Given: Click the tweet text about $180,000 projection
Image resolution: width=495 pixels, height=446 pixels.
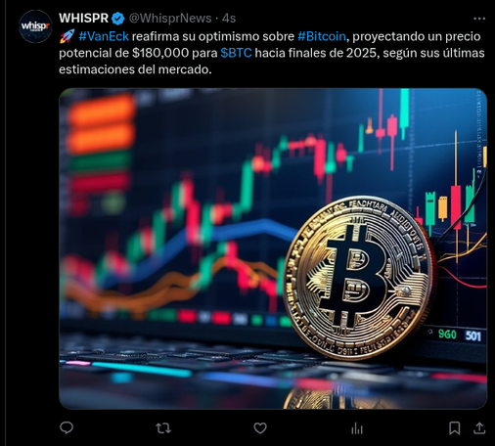Looking at the screenshot, I should [272, 53].
